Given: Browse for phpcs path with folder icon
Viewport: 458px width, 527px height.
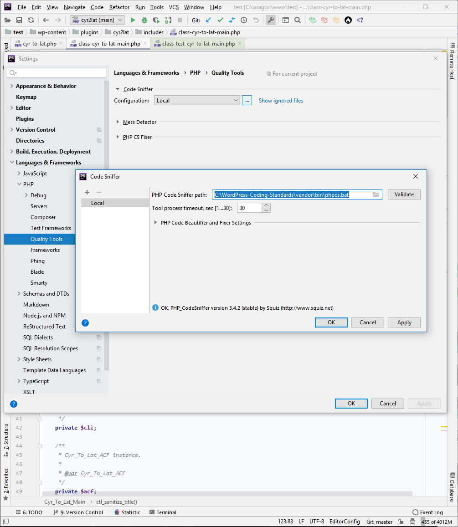Looking at the screenshot, I should click(x=376, y=194).
